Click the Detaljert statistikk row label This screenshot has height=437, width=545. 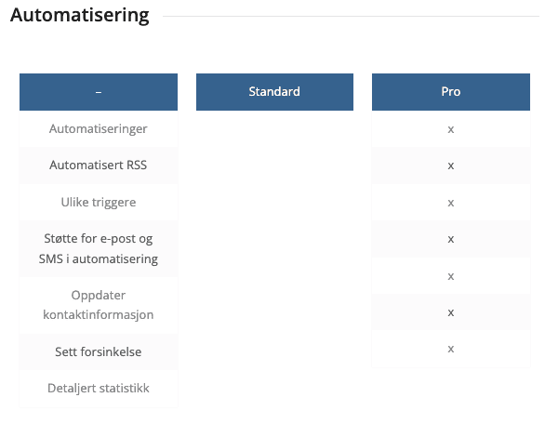(99, 388)
